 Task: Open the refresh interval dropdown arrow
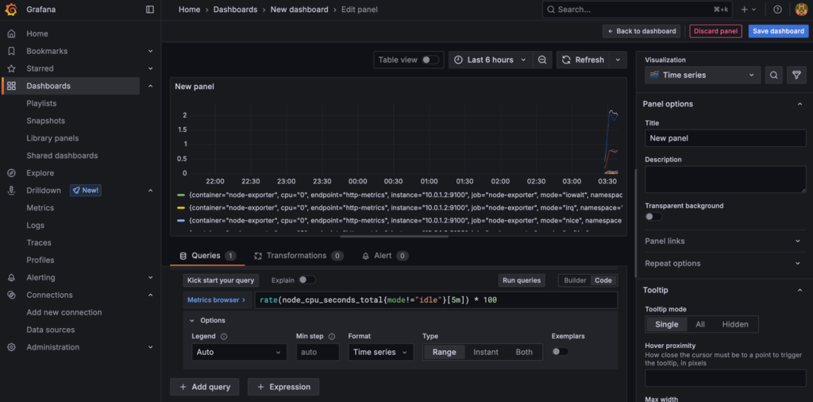(x=618, y=60)
